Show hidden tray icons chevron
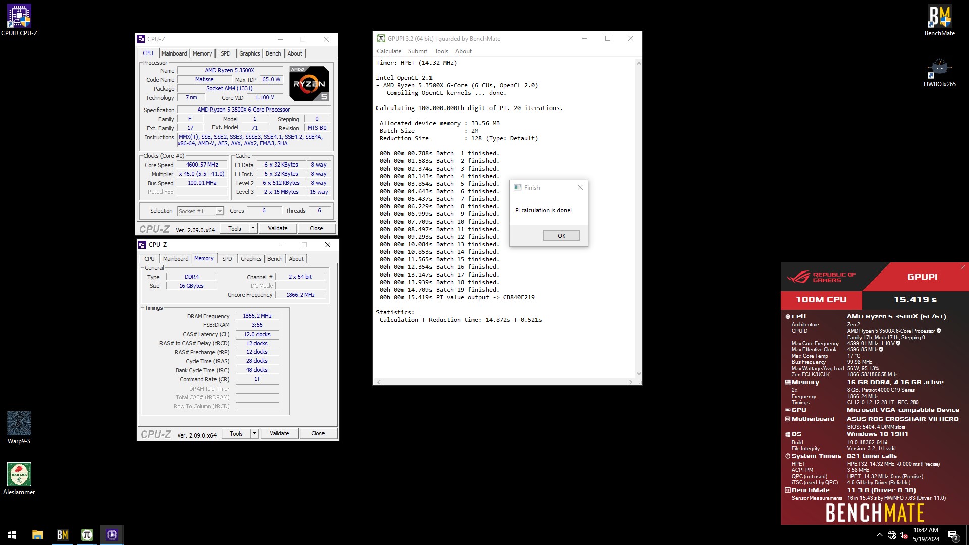The image size is (969, 545). point(880,535)
